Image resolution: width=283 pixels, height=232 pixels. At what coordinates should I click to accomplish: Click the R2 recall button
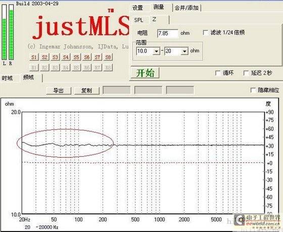pos(44,68)
